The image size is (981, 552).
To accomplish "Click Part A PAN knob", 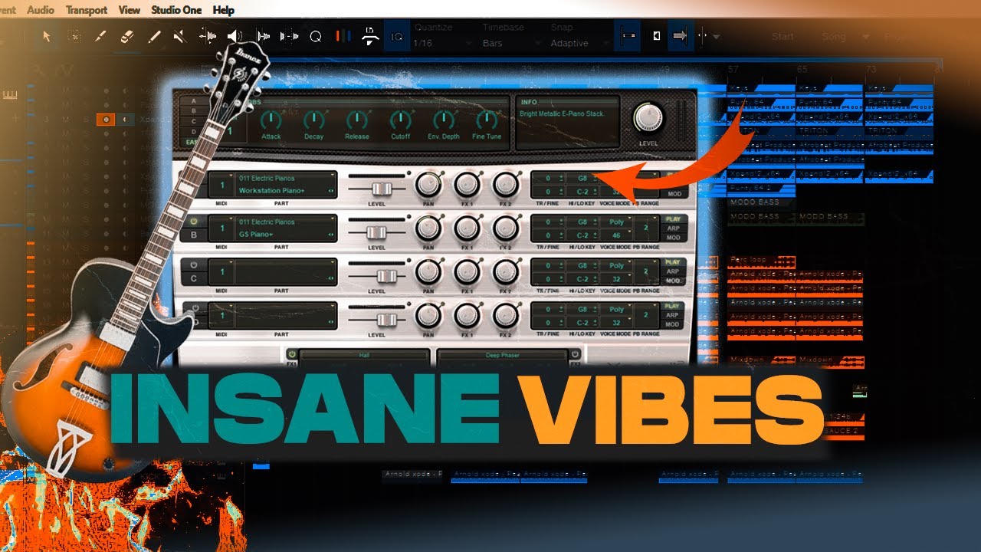I will pos(428,185).
